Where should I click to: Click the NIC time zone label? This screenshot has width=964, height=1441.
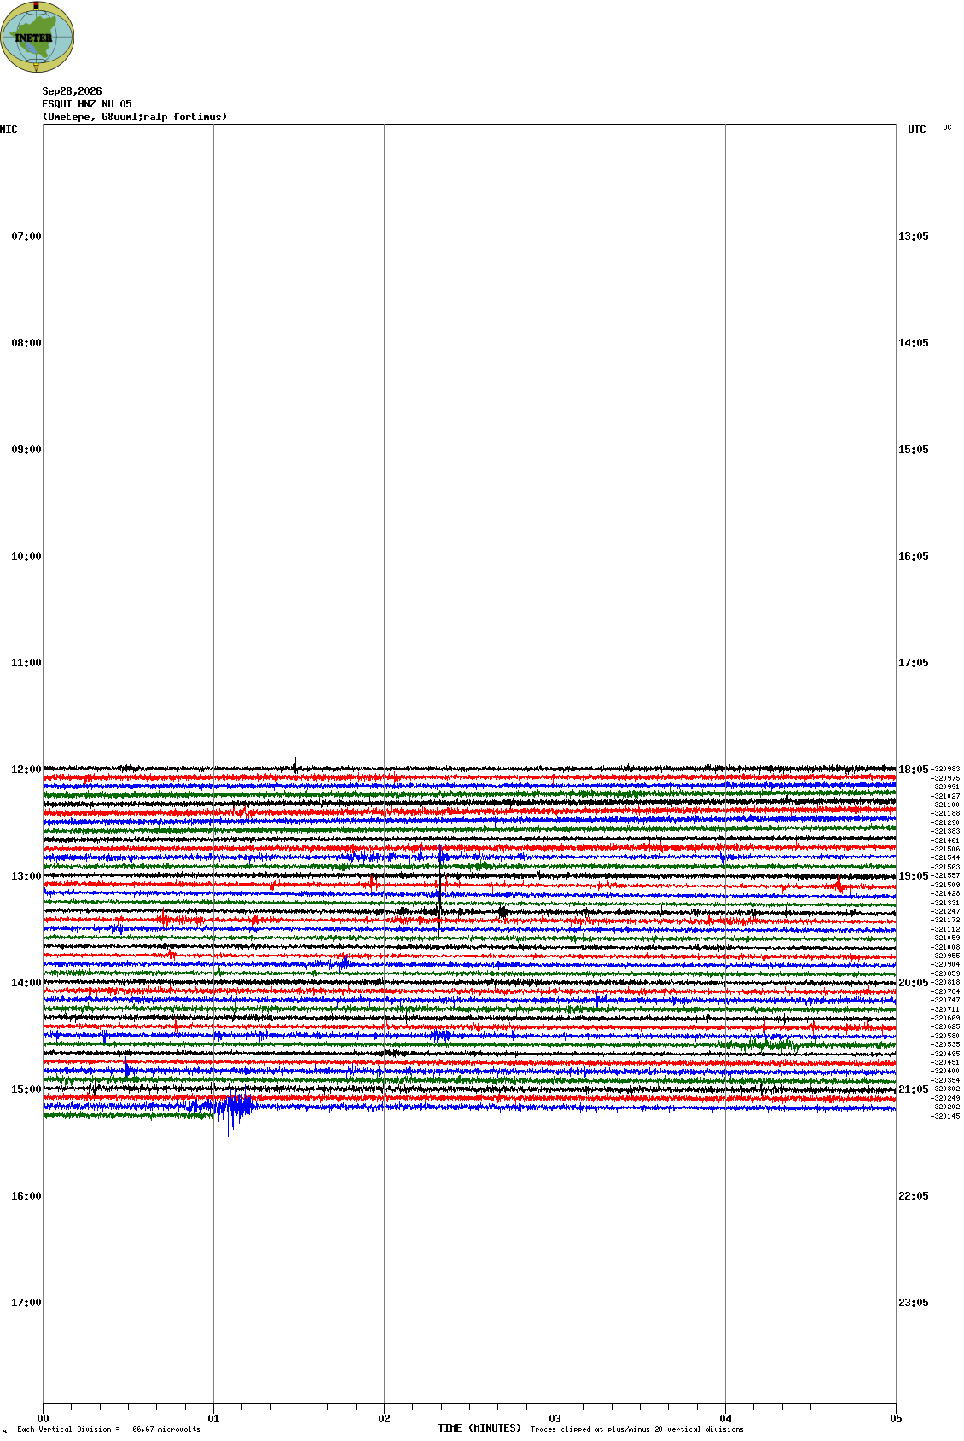(9, 130)
